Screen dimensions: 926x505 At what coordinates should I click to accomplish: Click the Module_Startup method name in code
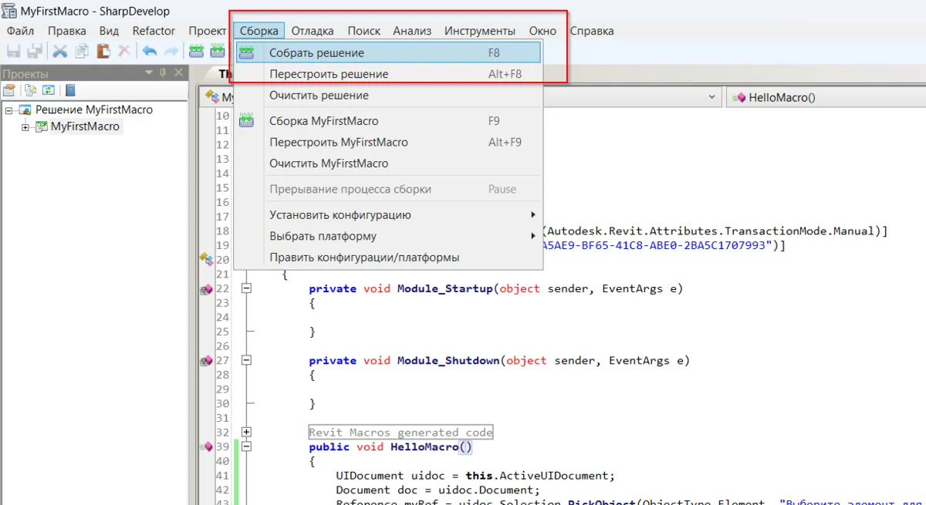[444, 288]
